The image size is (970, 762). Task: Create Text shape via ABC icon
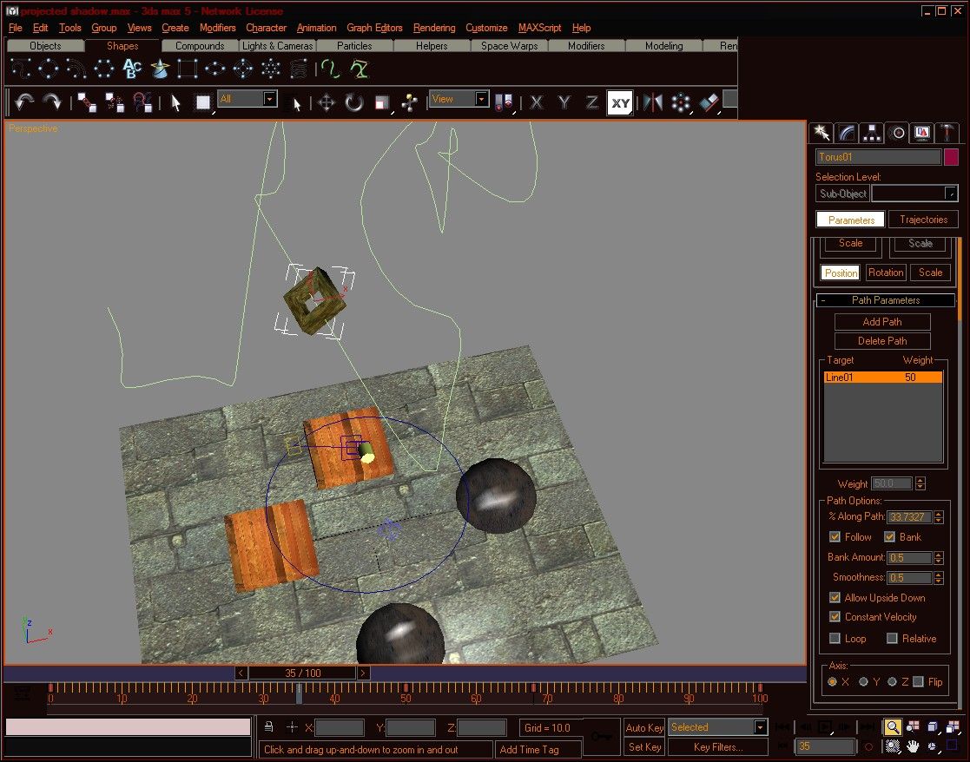132,69
